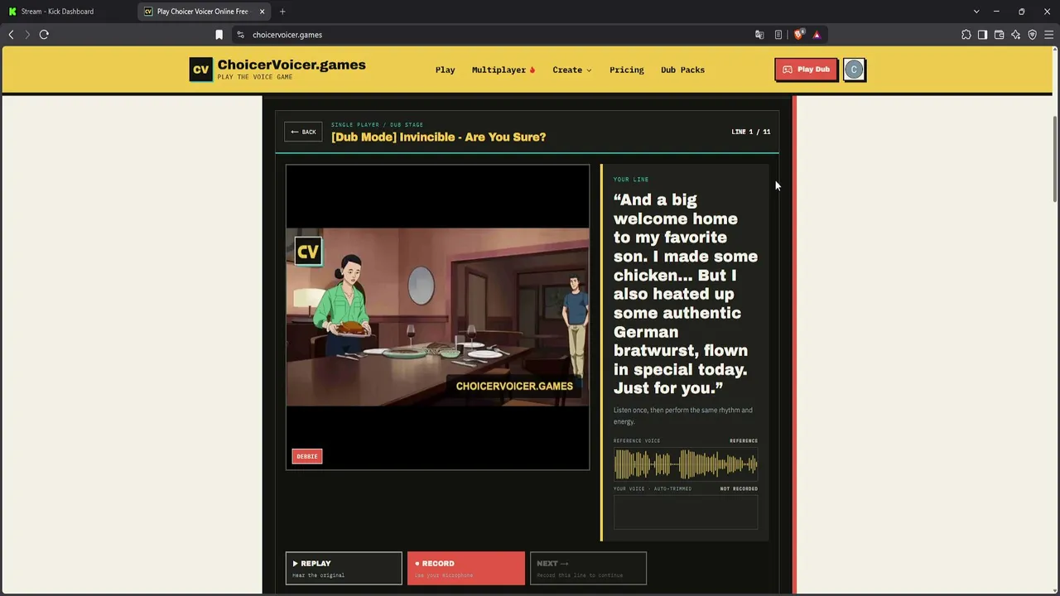Toggle the browser sidebar panel icon
1060x596 pixels.
coord(983,35)
